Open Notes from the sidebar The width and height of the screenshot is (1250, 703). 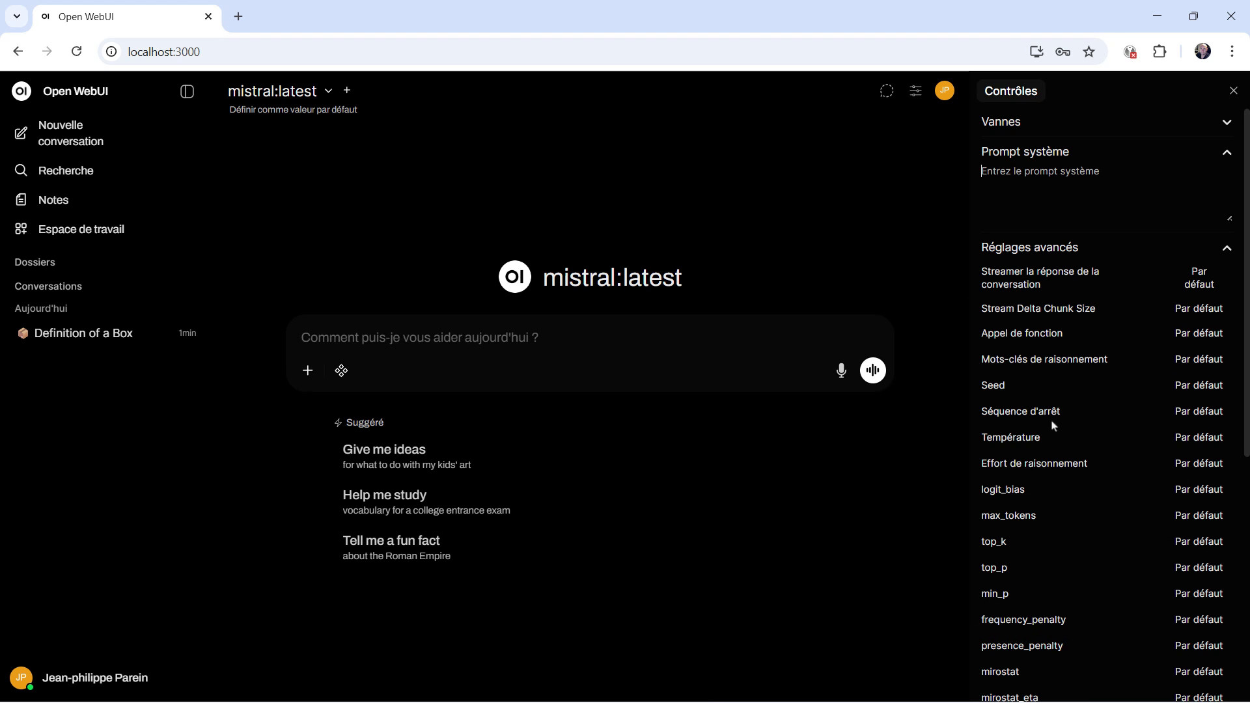click(53, 200)
